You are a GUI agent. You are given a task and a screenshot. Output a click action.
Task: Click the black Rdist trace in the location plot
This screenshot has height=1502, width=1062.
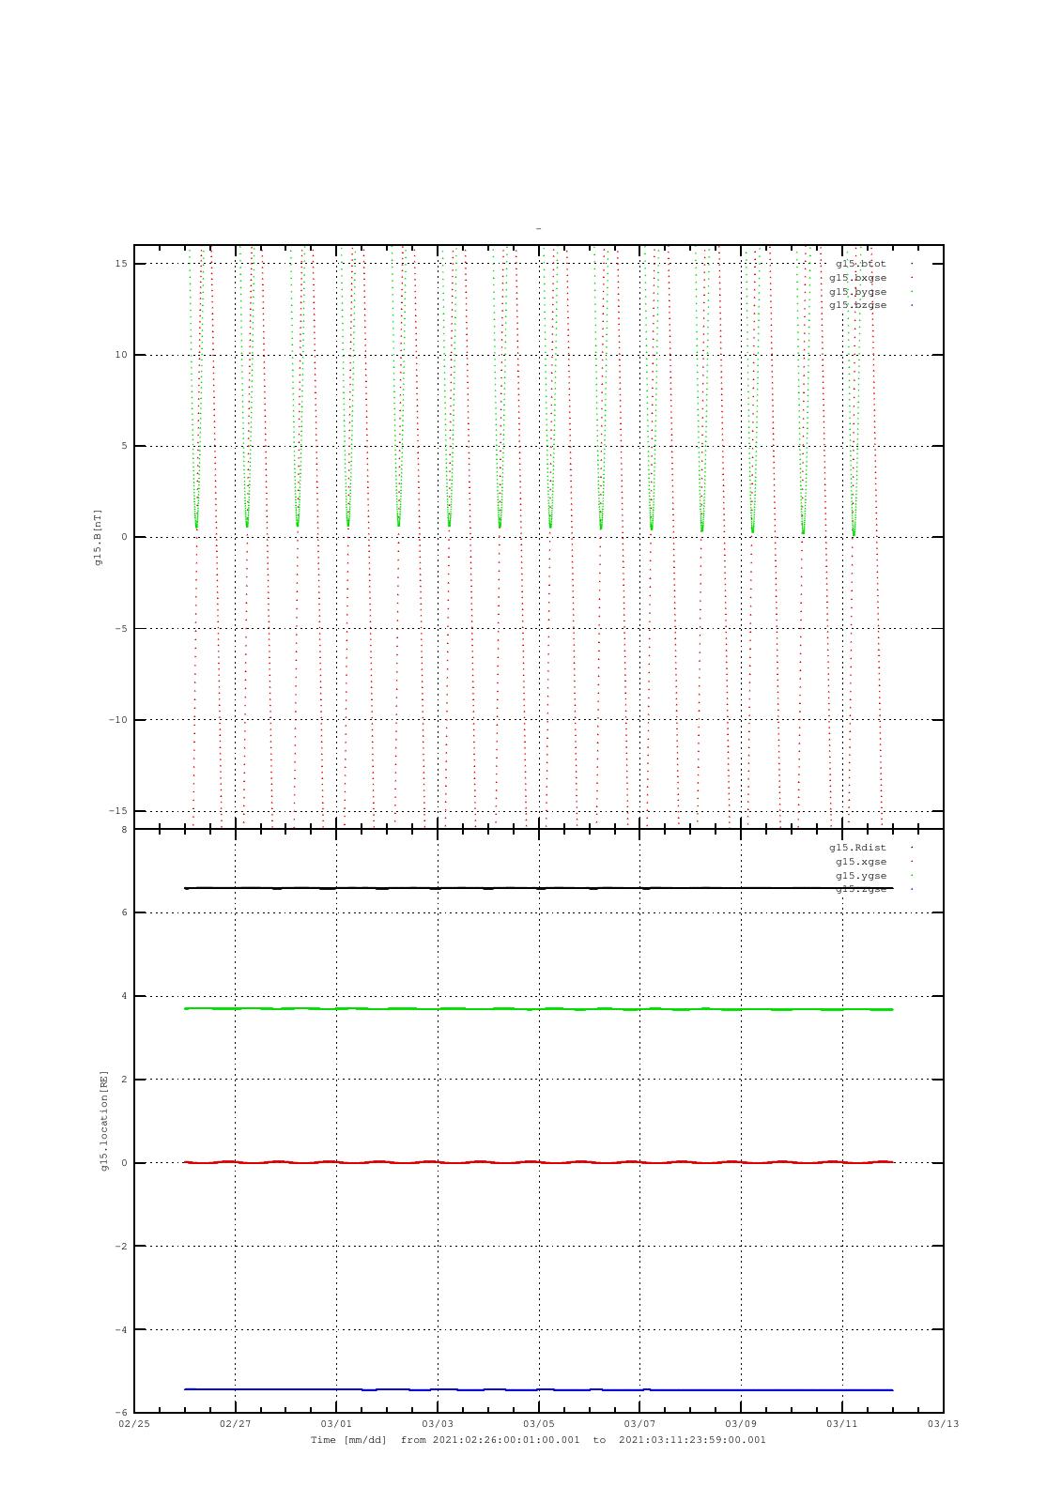coord(539,888)
